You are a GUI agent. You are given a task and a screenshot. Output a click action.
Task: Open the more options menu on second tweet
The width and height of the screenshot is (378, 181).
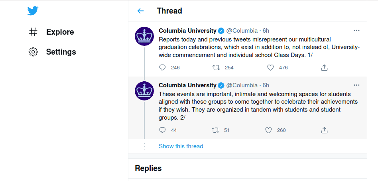coord(356,85)
